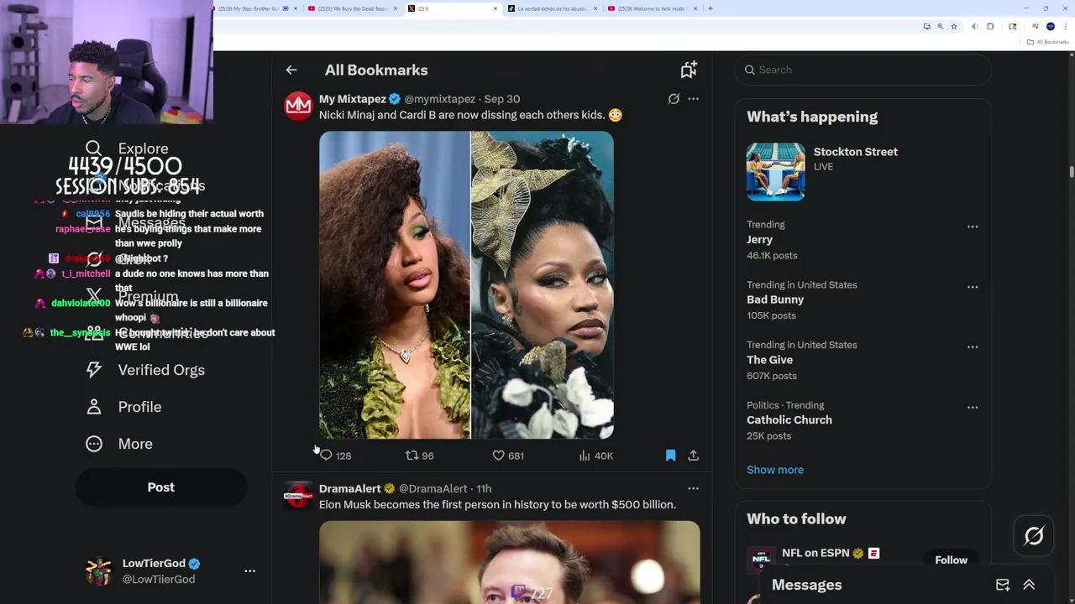Open Profile in the sidebar

point(123,407)
